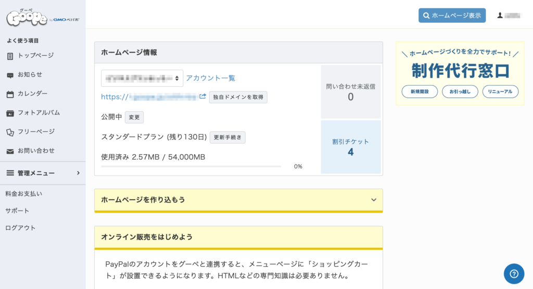
Task: Click the ホームページ情報 panel heading
Action: [x=129, y=52]
